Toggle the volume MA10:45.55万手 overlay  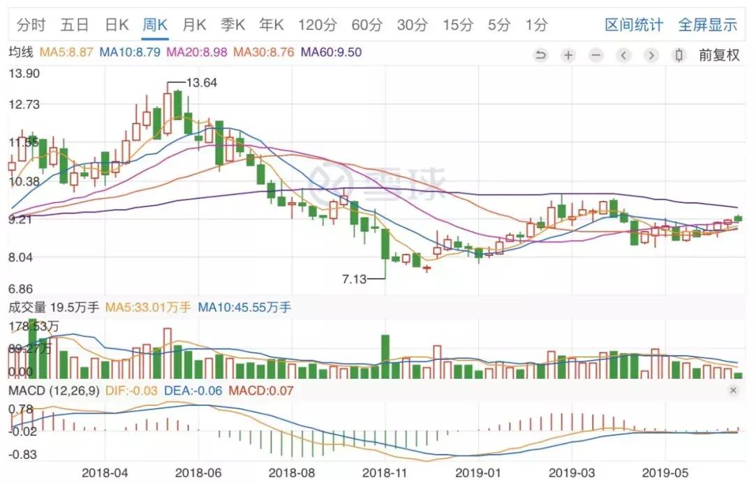click(x=244, y=307)
